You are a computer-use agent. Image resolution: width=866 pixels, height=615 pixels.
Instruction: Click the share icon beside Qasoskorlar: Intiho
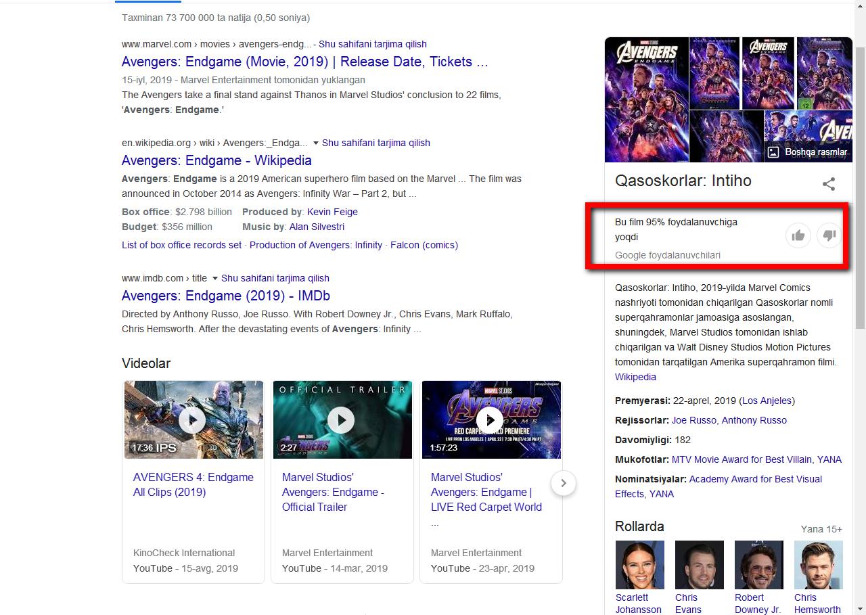[828, 184]
